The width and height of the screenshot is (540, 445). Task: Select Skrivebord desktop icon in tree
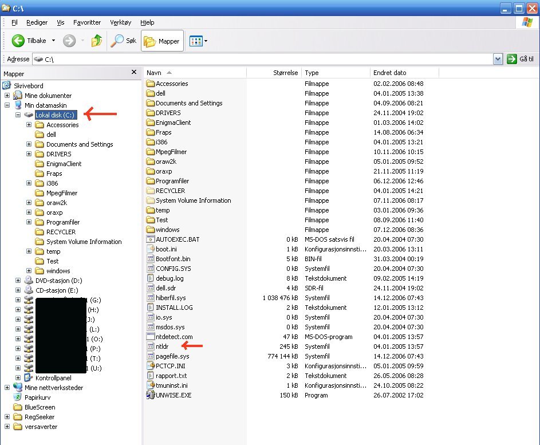(x=7, y=85)
